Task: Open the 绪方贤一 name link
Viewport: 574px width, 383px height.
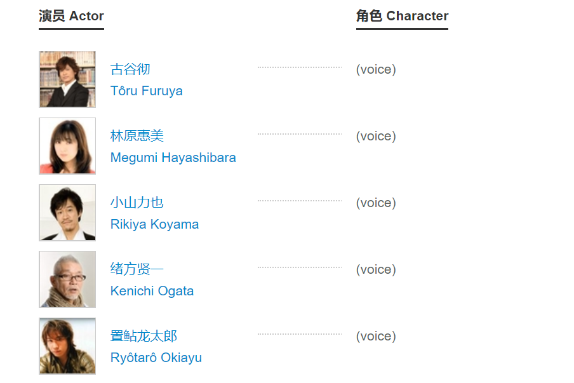Action: click(137, 269)
